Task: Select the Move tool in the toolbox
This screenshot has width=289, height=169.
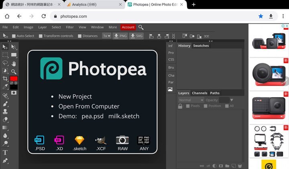Action: pyautogui.click(x=5, y=47)
